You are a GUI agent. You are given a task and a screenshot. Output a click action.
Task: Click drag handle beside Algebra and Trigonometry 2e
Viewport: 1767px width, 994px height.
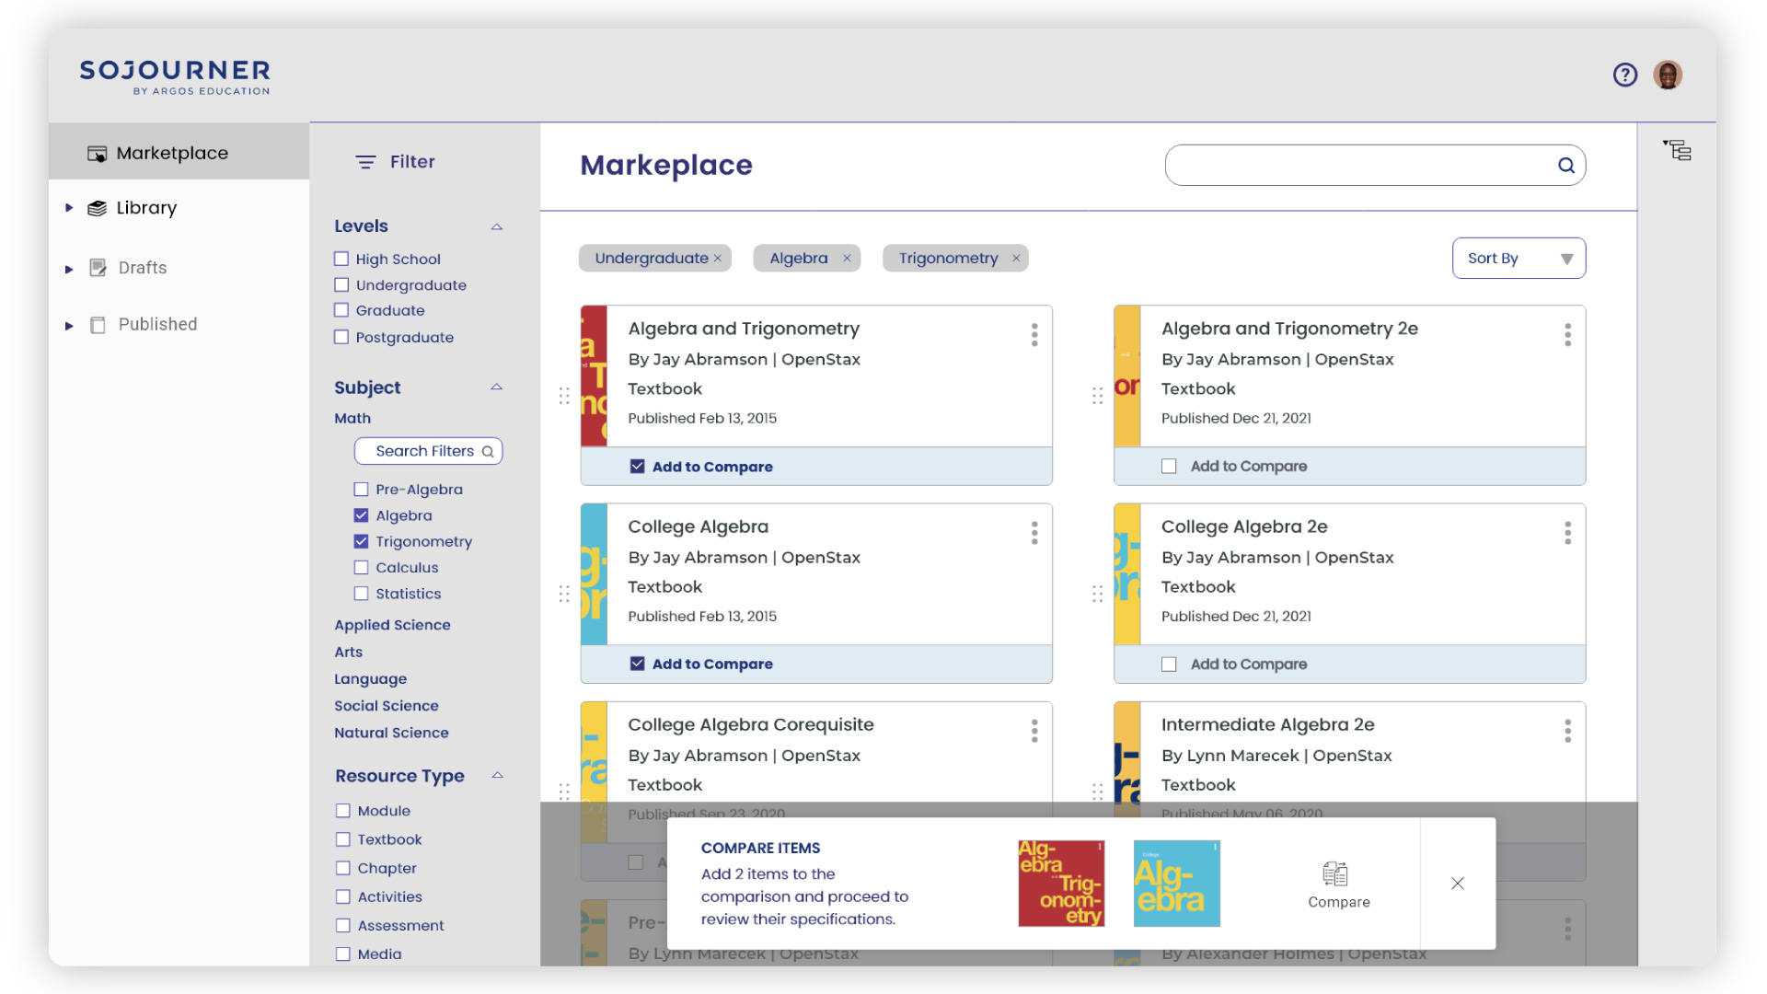click(1097, 396)
